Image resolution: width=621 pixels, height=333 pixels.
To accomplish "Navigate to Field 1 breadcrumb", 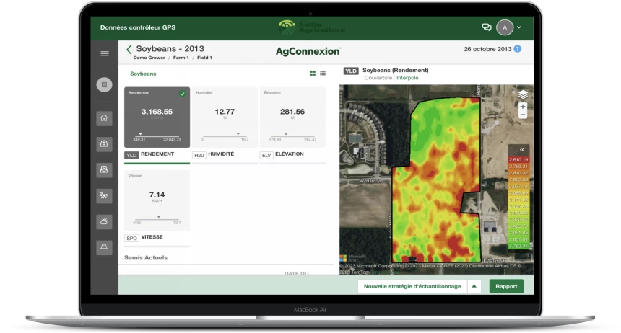I will coord(205,58).
